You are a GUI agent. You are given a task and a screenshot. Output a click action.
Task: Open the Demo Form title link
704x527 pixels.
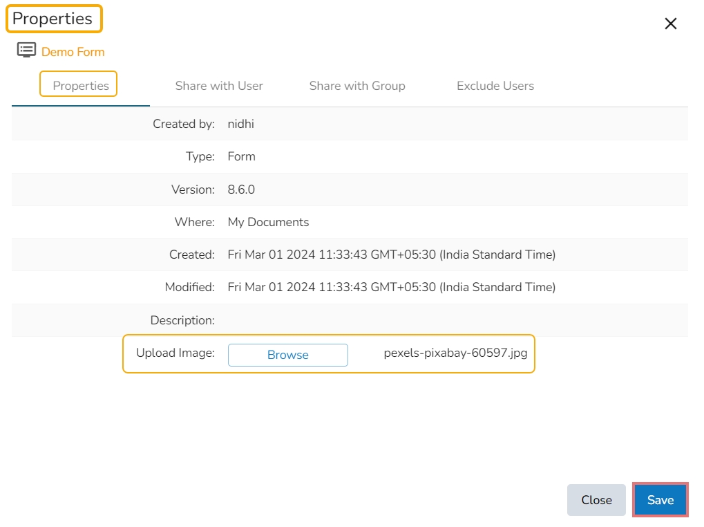click(73, 52)
